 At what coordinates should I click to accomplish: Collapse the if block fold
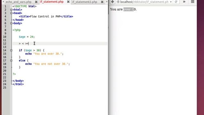click(x=11, y=50)
